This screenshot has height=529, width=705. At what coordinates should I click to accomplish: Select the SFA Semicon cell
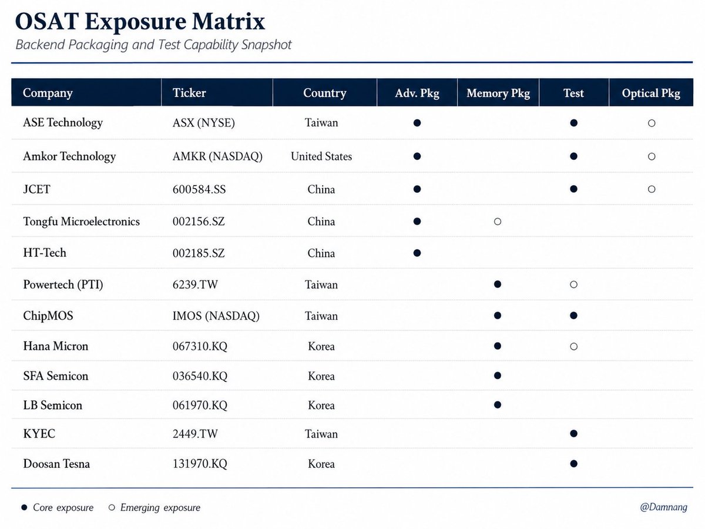[x=56, y=376]
